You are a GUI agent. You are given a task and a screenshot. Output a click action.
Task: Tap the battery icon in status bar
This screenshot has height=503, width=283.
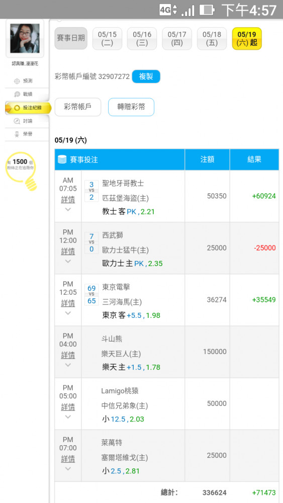tap(207, 10)
